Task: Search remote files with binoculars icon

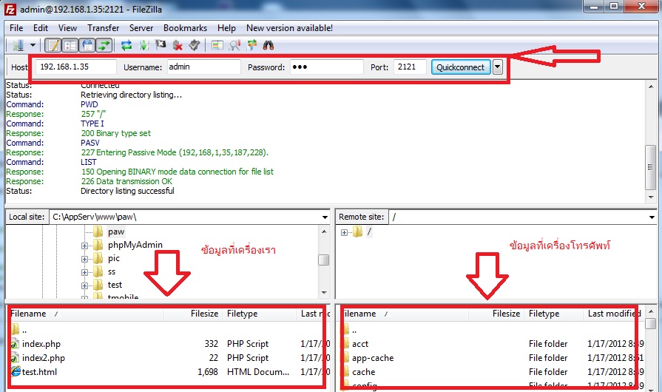Action: point(268,45)
